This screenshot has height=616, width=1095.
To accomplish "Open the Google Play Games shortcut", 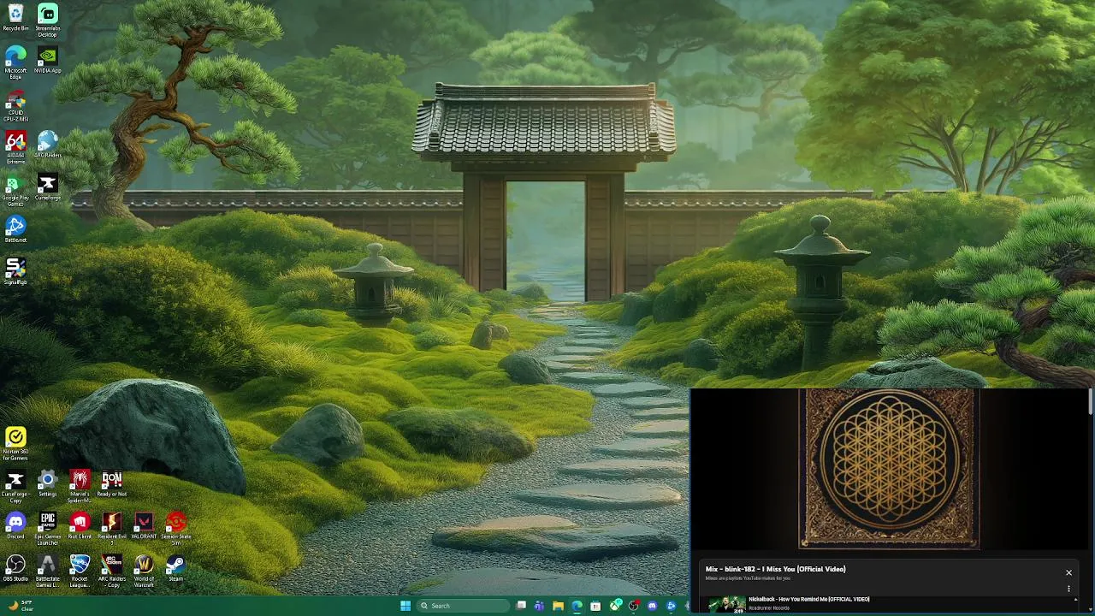I will [15, 190].
